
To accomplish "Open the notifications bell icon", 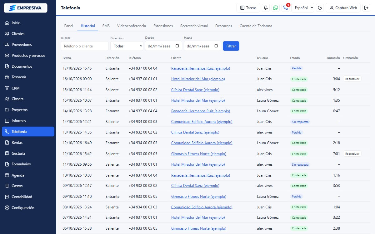I will (x=266, y=8).
